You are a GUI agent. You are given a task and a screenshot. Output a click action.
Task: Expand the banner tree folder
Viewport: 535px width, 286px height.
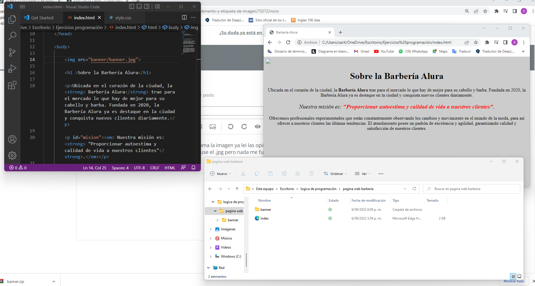coord(217,220)
